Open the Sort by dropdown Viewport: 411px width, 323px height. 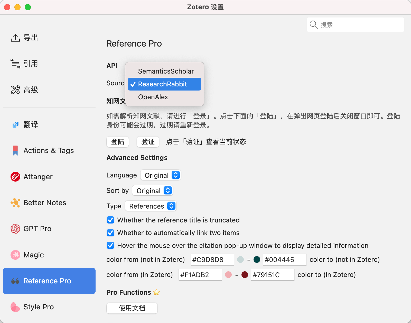(153, 191)
